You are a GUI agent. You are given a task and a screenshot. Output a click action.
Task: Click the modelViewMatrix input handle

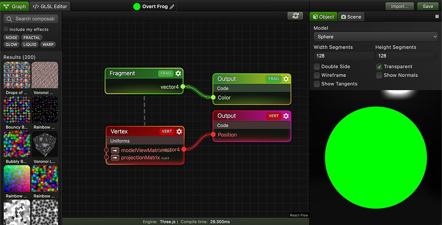click(x=106, y=150)
